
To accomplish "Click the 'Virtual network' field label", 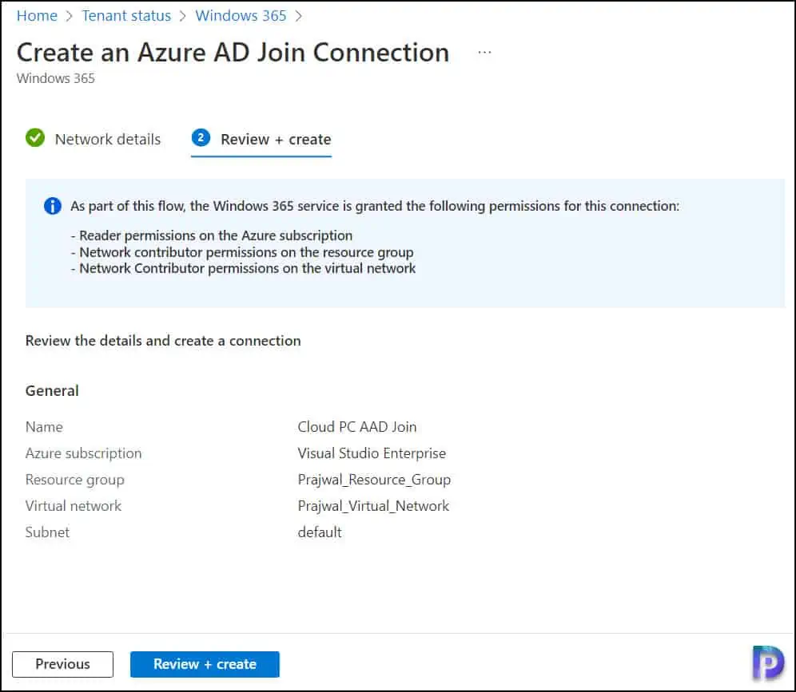I will pos(73,506).
